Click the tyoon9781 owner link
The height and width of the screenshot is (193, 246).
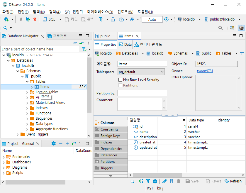coord(205,71)
